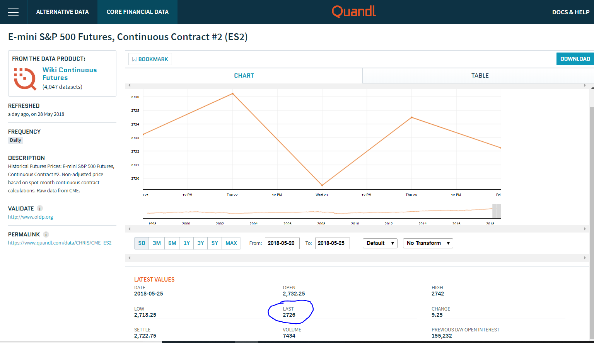Click the right arrow below the date controls

pos(585,258)
